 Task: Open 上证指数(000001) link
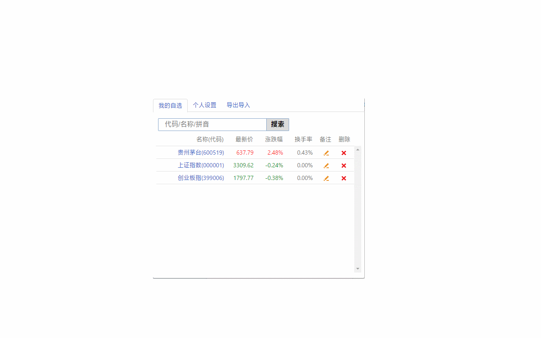tap(201, 165)
